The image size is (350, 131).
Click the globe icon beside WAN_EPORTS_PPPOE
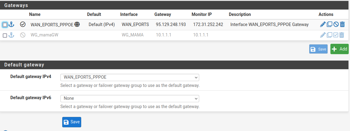[x=77, y=24]
